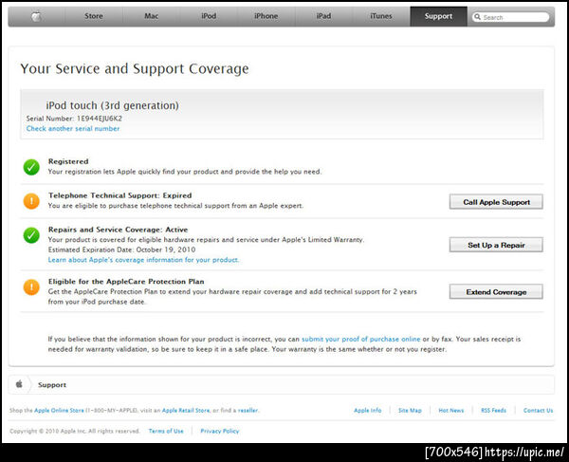Click the Registered green checkmark icon
Image resolution: width=569 pixels, height=462 pixels.
31,167
